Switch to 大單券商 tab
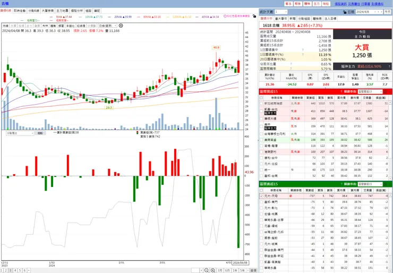Image resolution: width=393 pixels, height=273 pixels. 48,11
